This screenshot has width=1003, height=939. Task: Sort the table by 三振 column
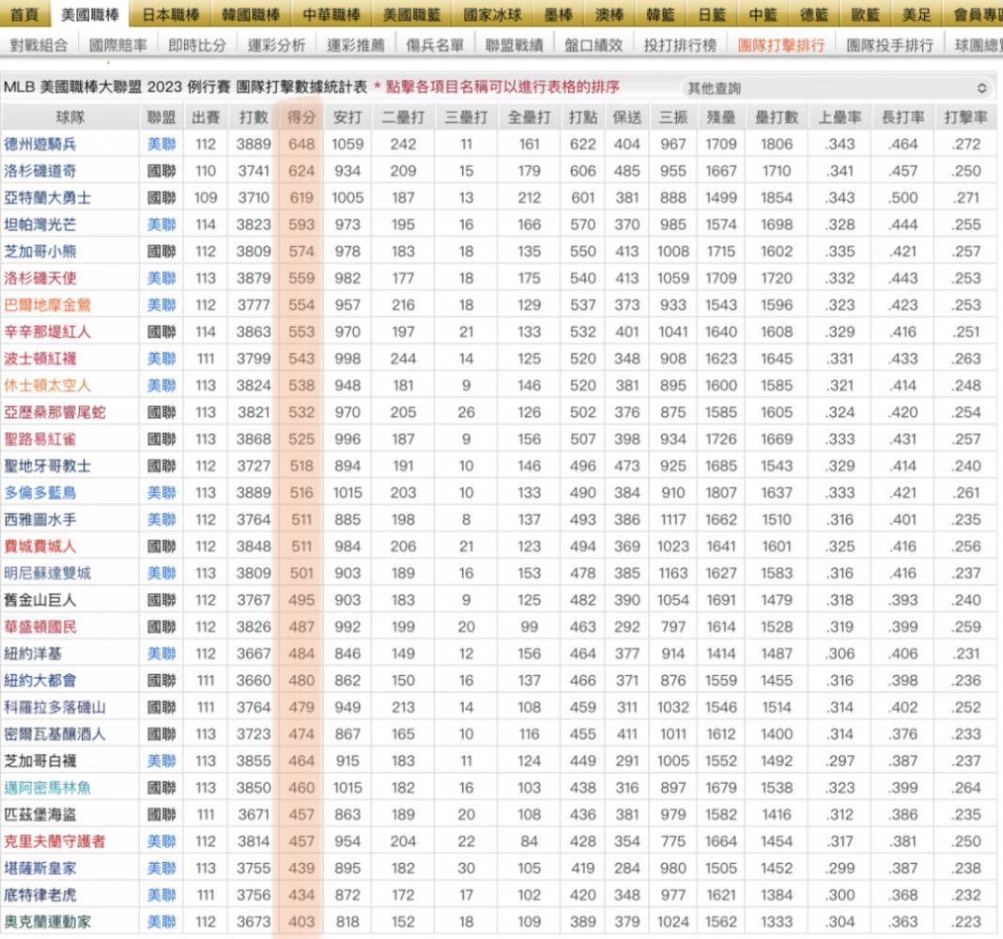pyautogui.click(x=673, y=117)
